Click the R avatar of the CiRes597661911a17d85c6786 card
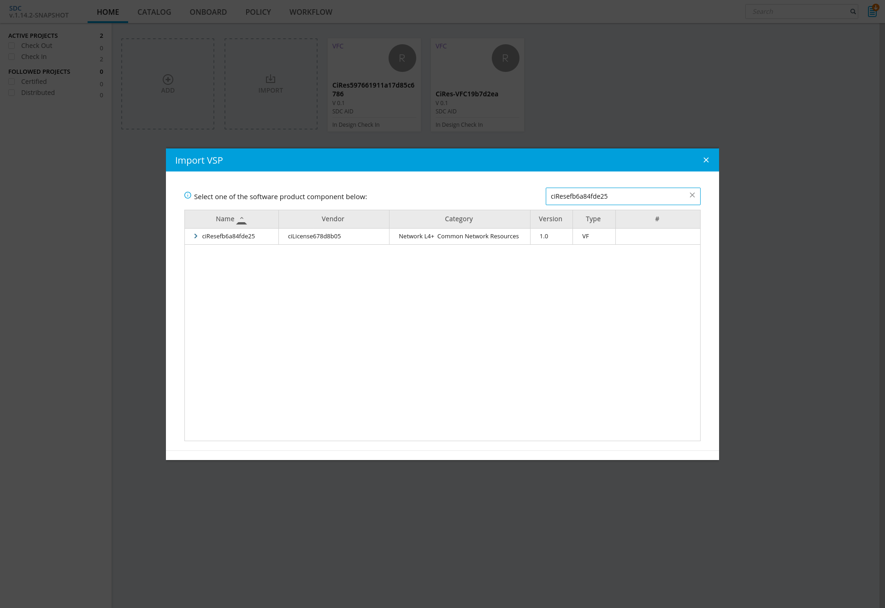The height and width of the screenshot is (608, 885). (x=402, y=58)
